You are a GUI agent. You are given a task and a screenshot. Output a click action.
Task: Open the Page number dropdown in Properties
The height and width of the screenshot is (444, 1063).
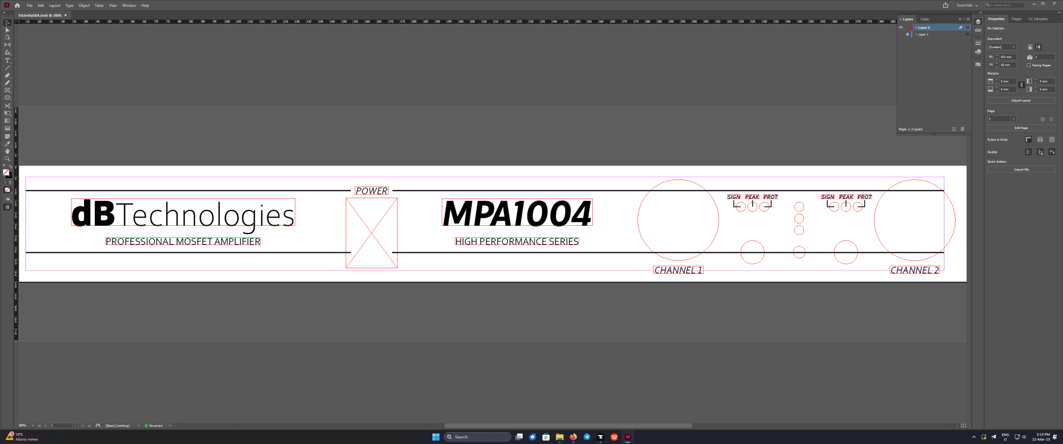tap(1013, 119)
